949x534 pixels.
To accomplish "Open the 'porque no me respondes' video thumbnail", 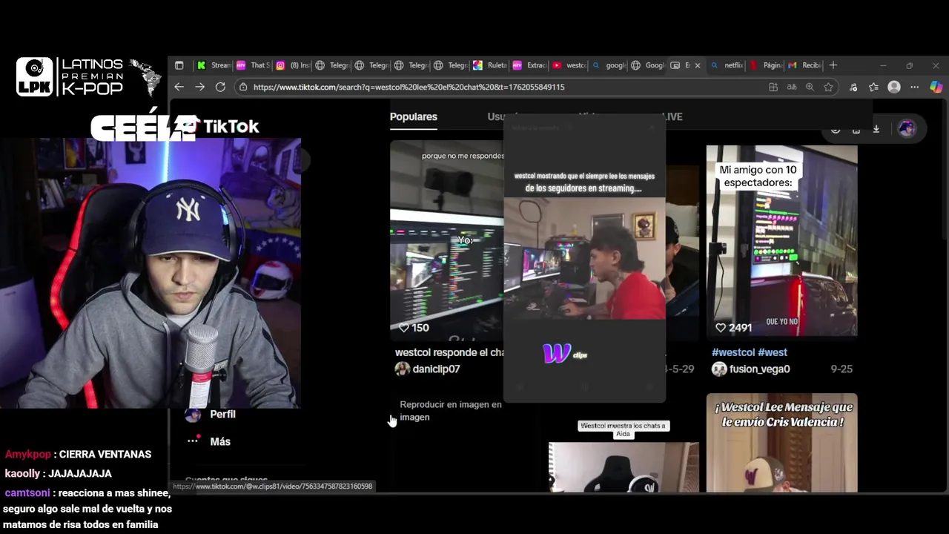I will [x=447, y=240].
